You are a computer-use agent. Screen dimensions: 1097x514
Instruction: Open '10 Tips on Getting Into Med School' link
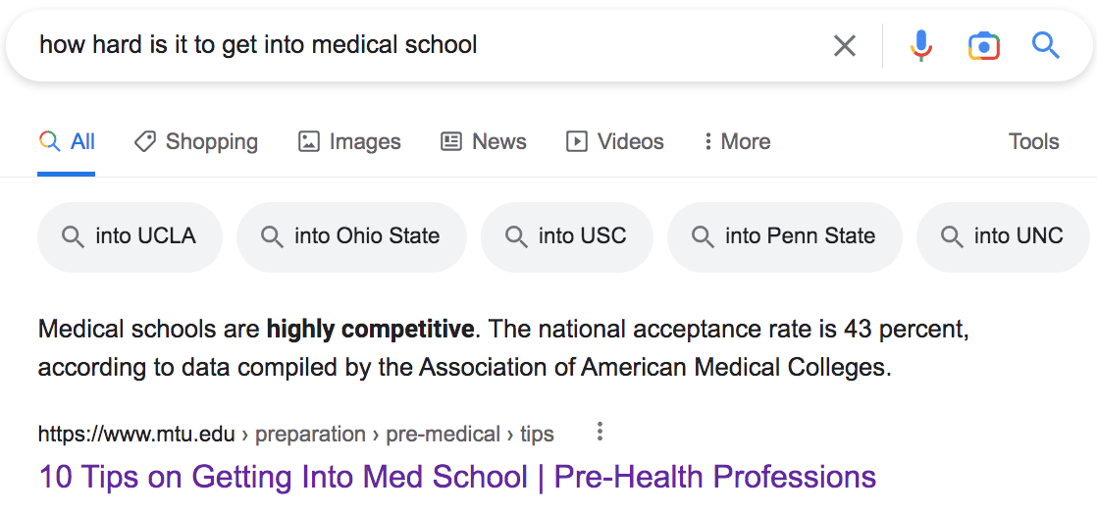(x=457, y=477)
